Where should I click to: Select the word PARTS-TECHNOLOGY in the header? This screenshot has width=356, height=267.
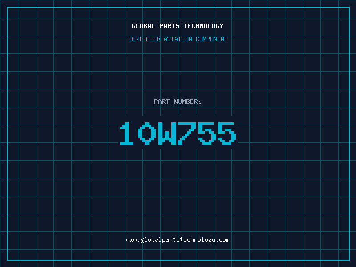coord(191,26)
